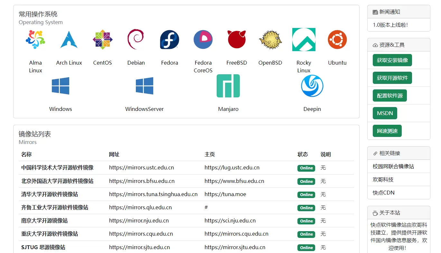This screenshot has height=253, width=441.
Task: Open the 1.0版本上线啦! news item
Action: click(x=390, y=25)
